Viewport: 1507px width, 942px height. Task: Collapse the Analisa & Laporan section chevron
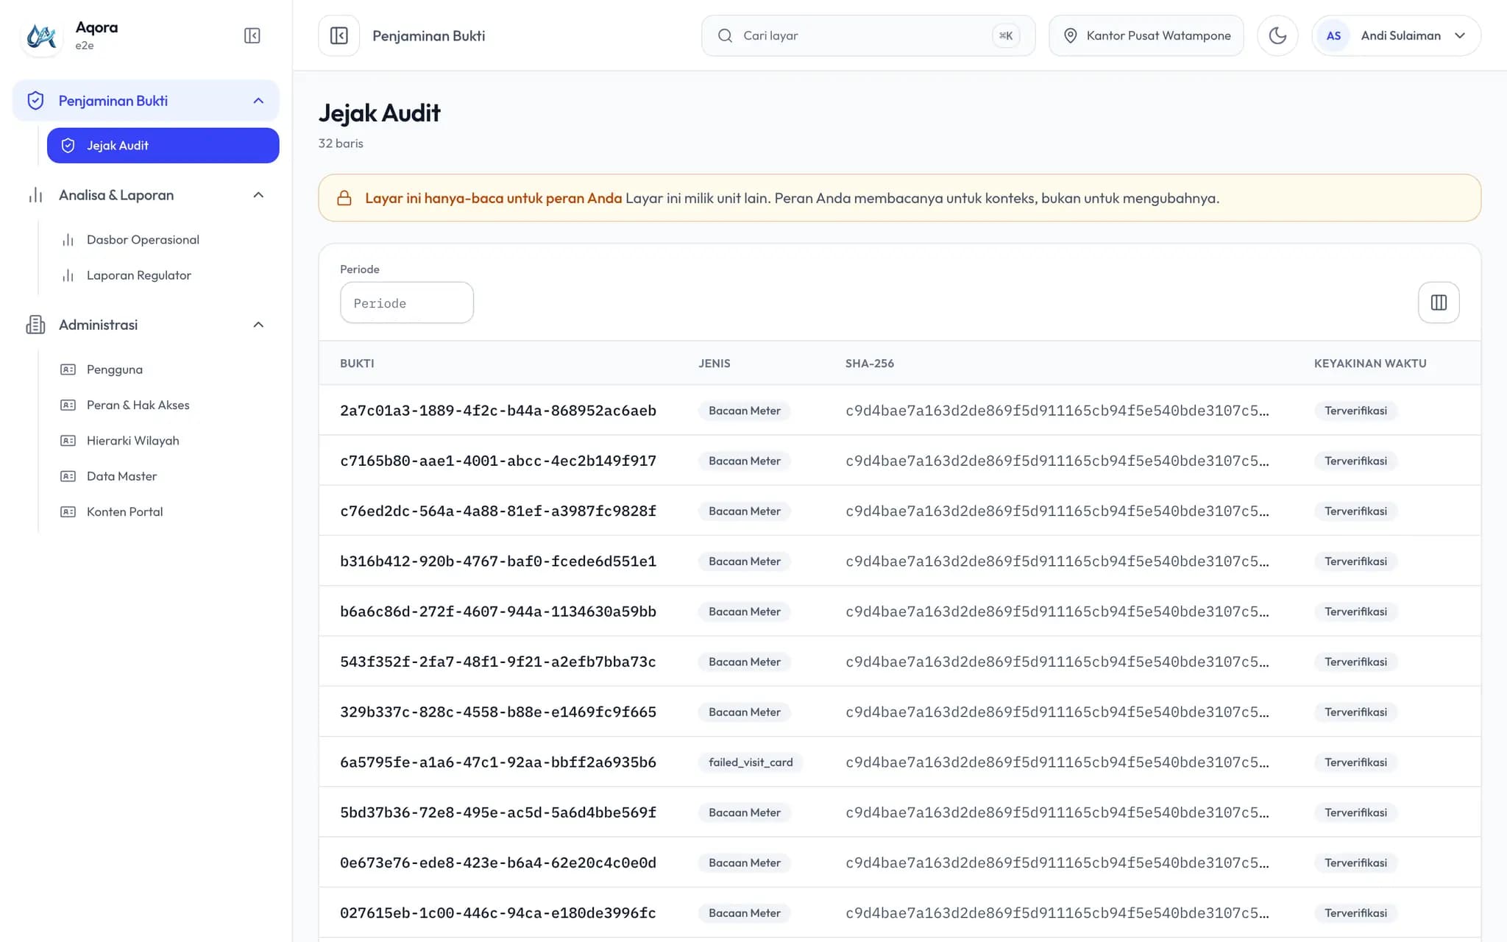258,195
